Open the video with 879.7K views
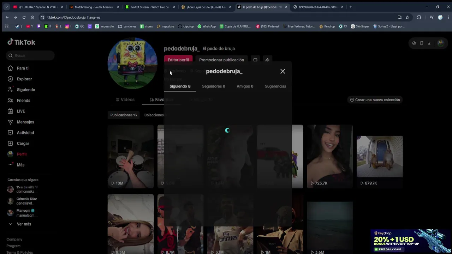The height and width of the screenshot is (254, 452). pyautogui.click(x=380, y=157)
